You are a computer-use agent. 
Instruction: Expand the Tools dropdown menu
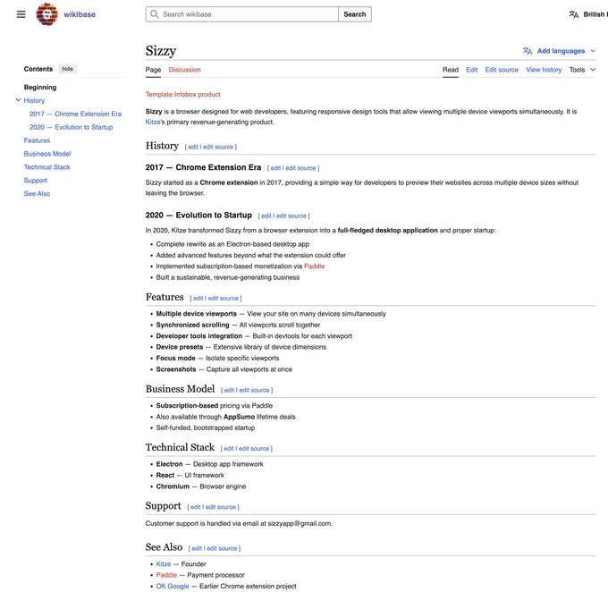[582, 70]
